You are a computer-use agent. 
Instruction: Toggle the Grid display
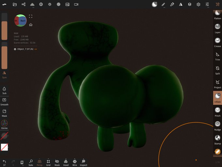tap(48, 163)
